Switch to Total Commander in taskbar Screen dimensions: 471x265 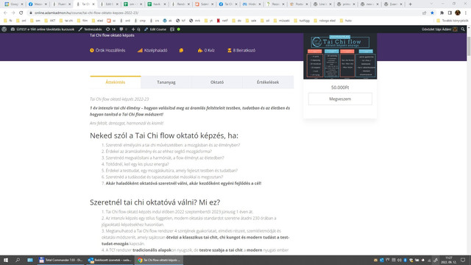click(61, 260)
